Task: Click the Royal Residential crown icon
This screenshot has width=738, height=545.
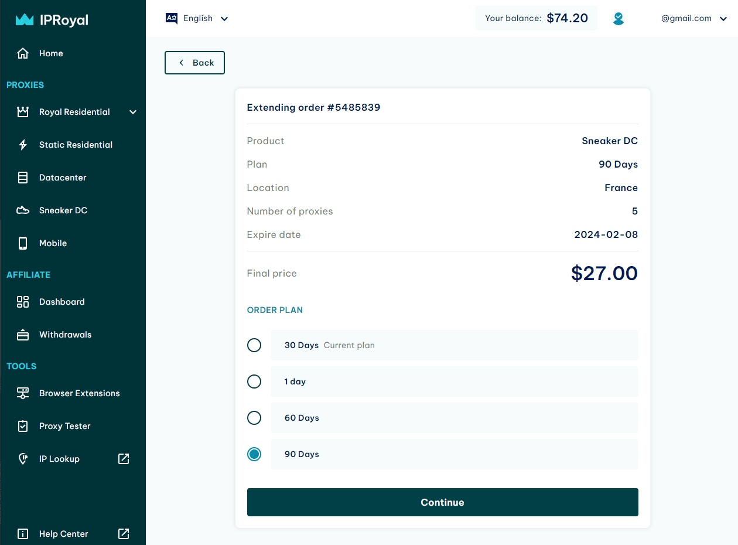Action: click(23, 112)
